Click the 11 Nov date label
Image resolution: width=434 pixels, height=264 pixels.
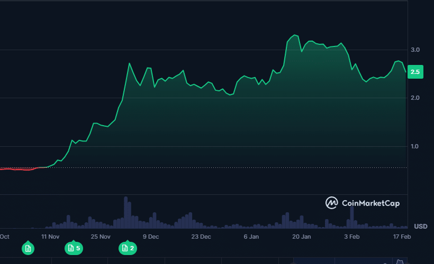[50, 237]
